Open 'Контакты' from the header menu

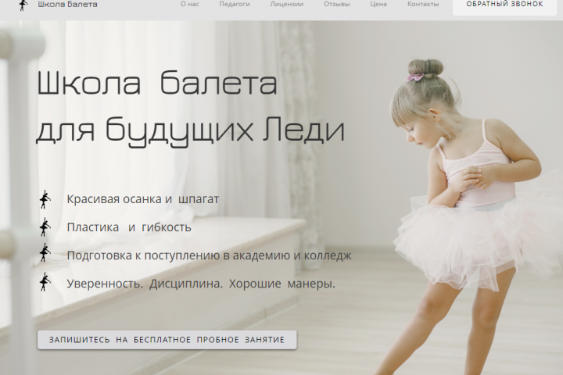423,5
